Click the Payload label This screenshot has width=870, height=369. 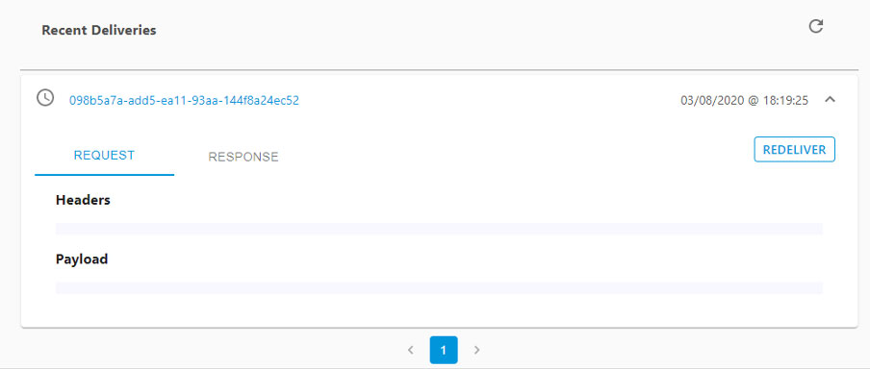click(82, 259)
